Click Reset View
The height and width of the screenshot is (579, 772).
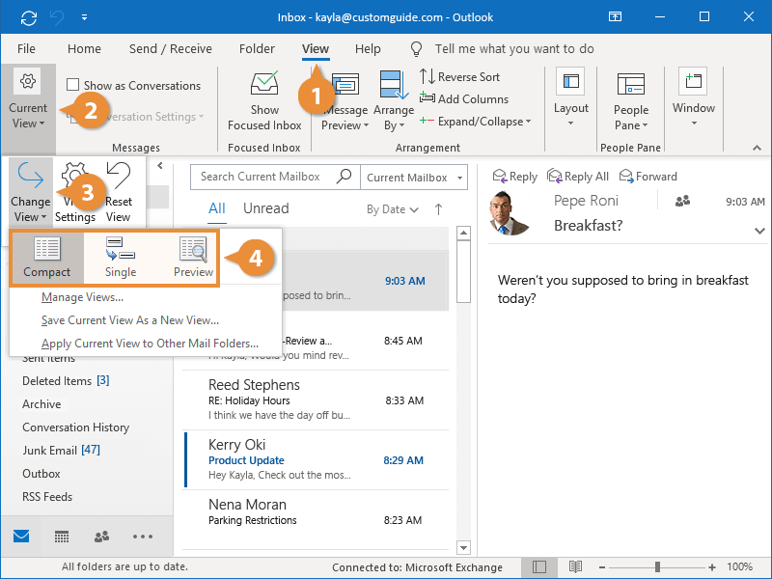tap(118, 192)
